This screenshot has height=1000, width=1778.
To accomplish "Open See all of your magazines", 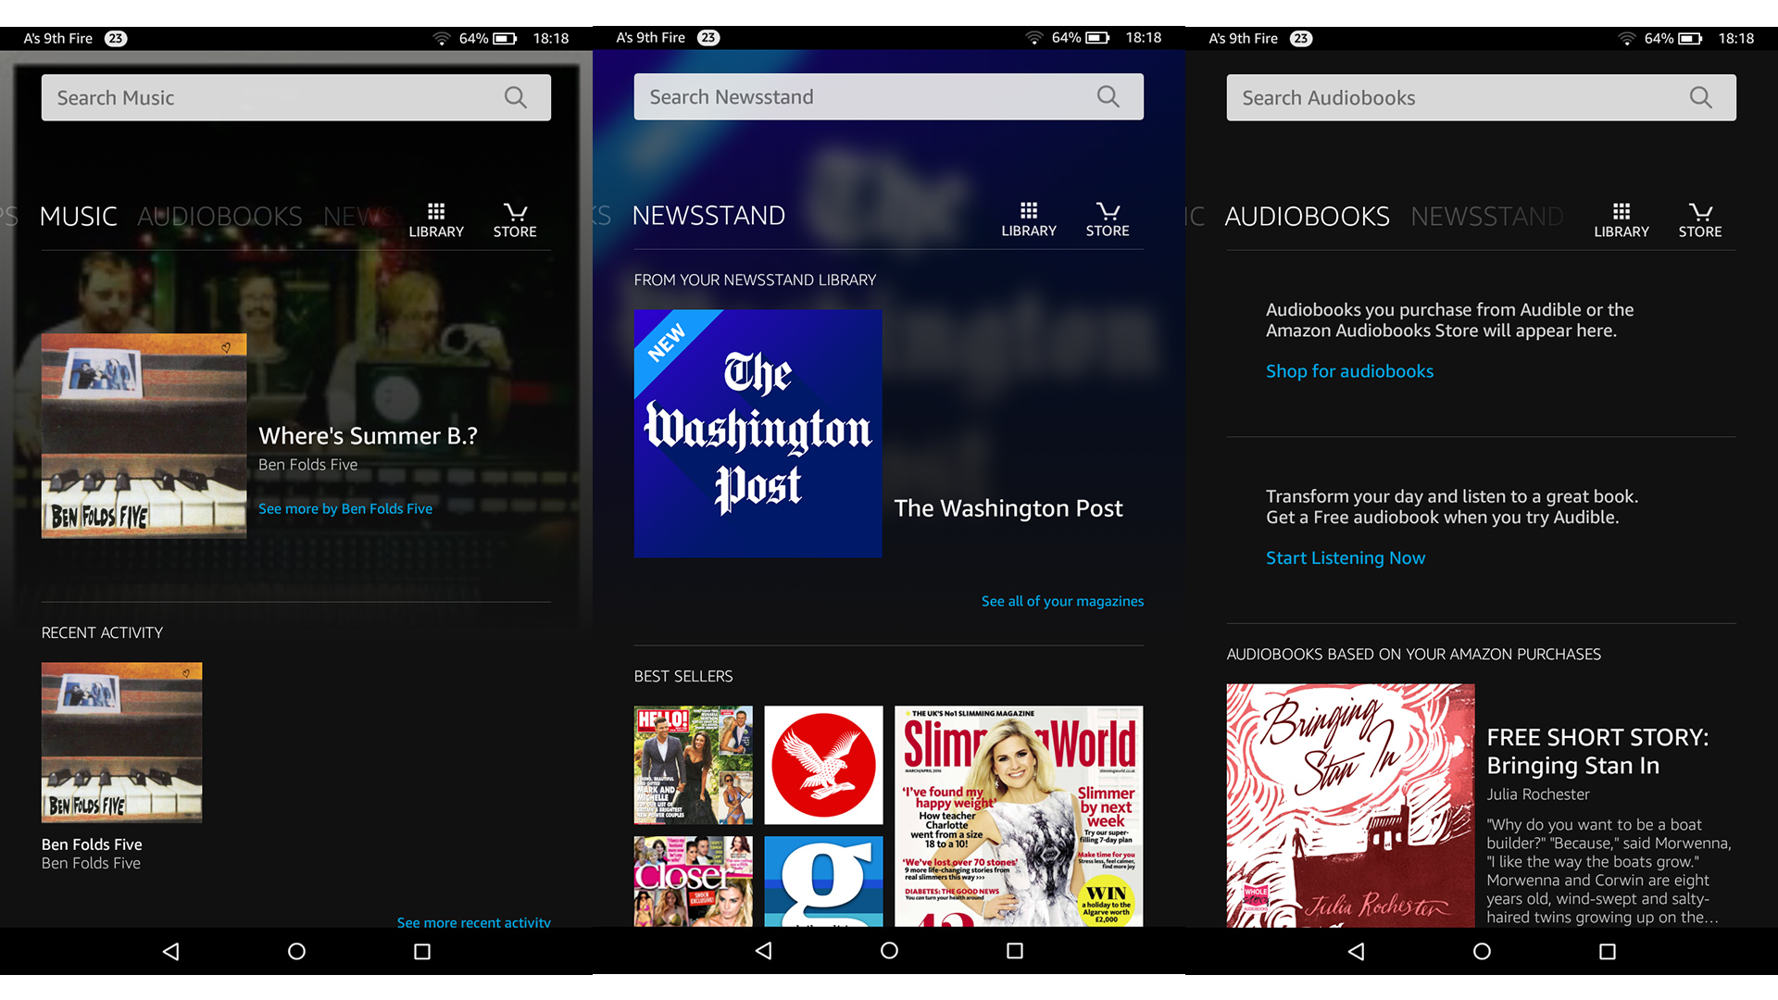I will coord(1062,601).
